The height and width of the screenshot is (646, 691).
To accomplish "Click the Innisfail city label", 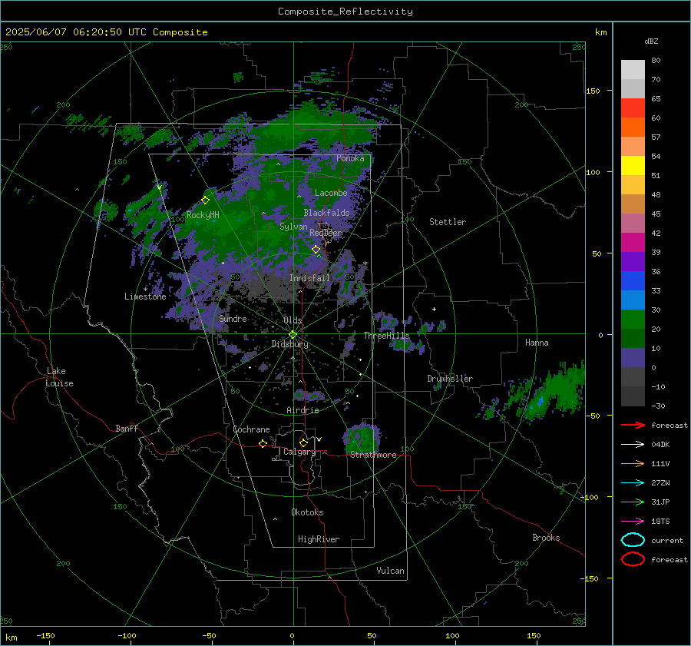I will (x=309, y=278).
